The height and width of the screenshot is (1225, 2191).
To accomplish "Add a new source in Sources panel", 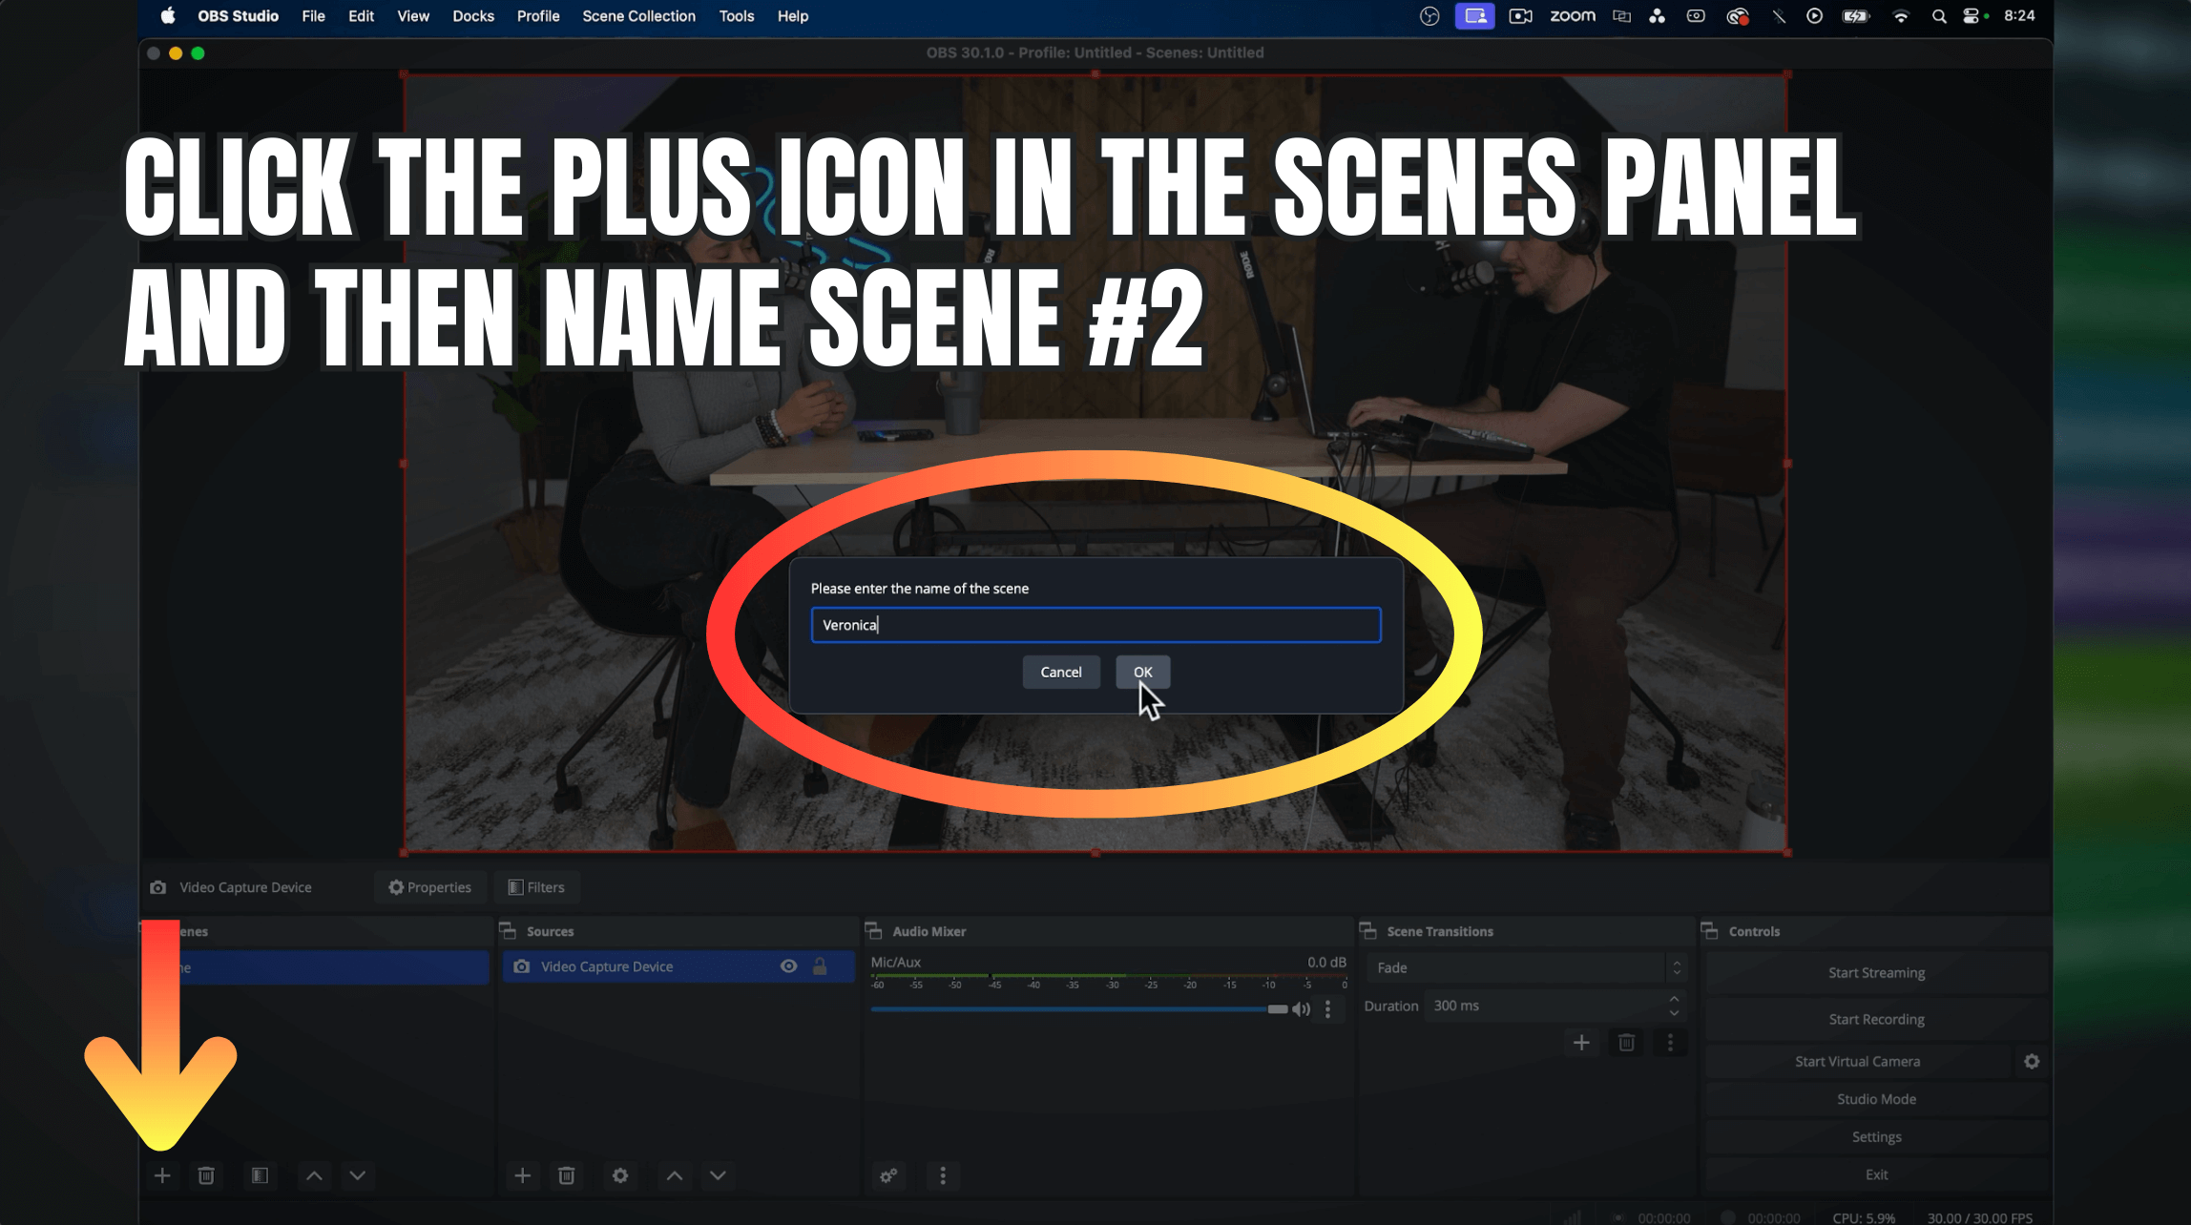I will tap(523, 1175).
